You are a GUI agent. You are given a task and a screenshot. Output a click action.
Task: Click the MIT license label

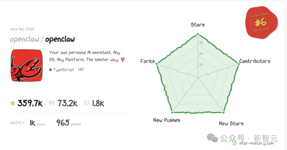tap(81, 70)
